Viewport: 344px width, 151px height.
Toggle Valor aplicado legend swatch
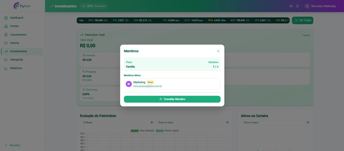tap(135, 131)
